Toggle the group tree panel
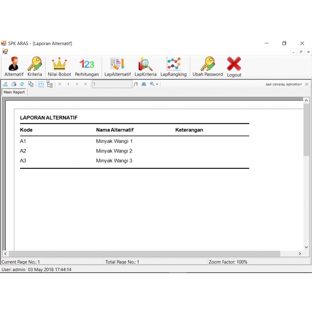 [50, 84]
